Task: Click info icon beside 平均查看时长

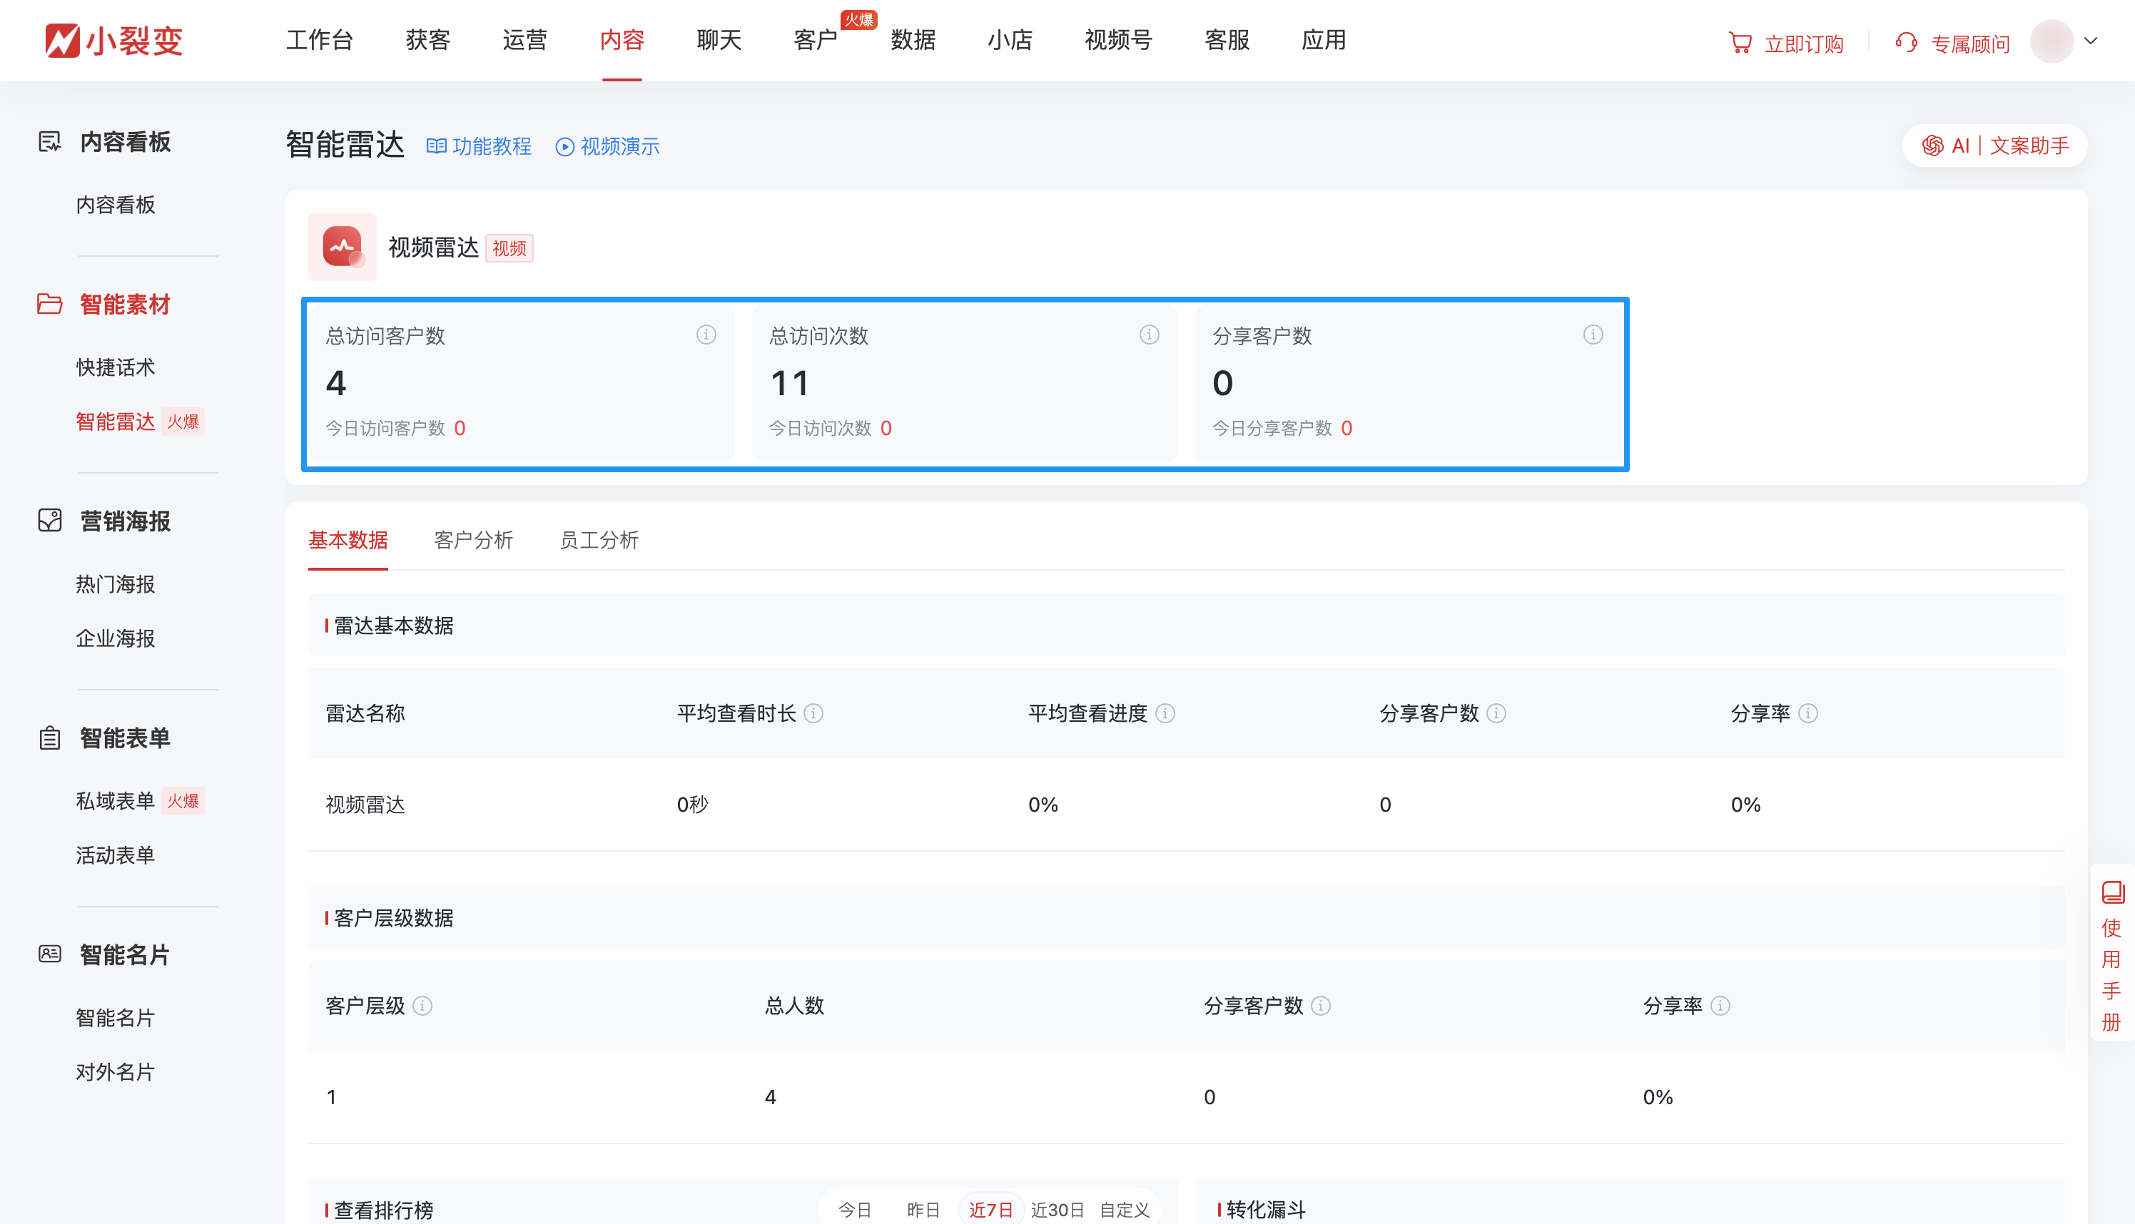Action: tap(813, 714)
